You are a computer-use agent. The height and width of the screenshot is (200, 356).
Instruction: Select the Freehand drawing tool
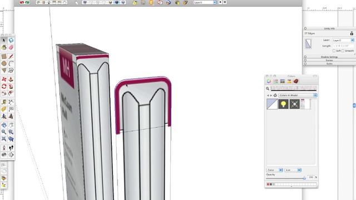coord(11,71)
